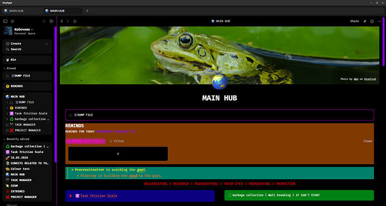This screenshot has height=206, width=386.
Task: Toggle the sidebar panel icon
Action: [x=5, y=21]
